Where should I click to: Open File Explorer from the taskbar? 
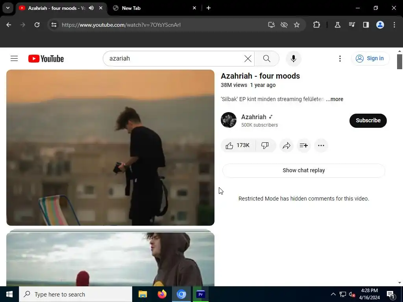click(142, 294)
